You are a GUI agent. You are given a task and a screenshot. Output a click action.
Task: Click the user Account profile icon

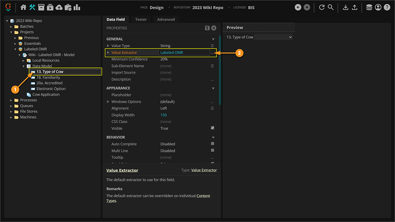pos(378,7)
